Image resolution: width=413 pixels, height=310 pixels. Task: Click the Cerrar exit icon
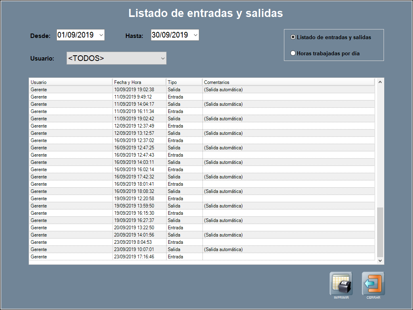coord(373,284)
